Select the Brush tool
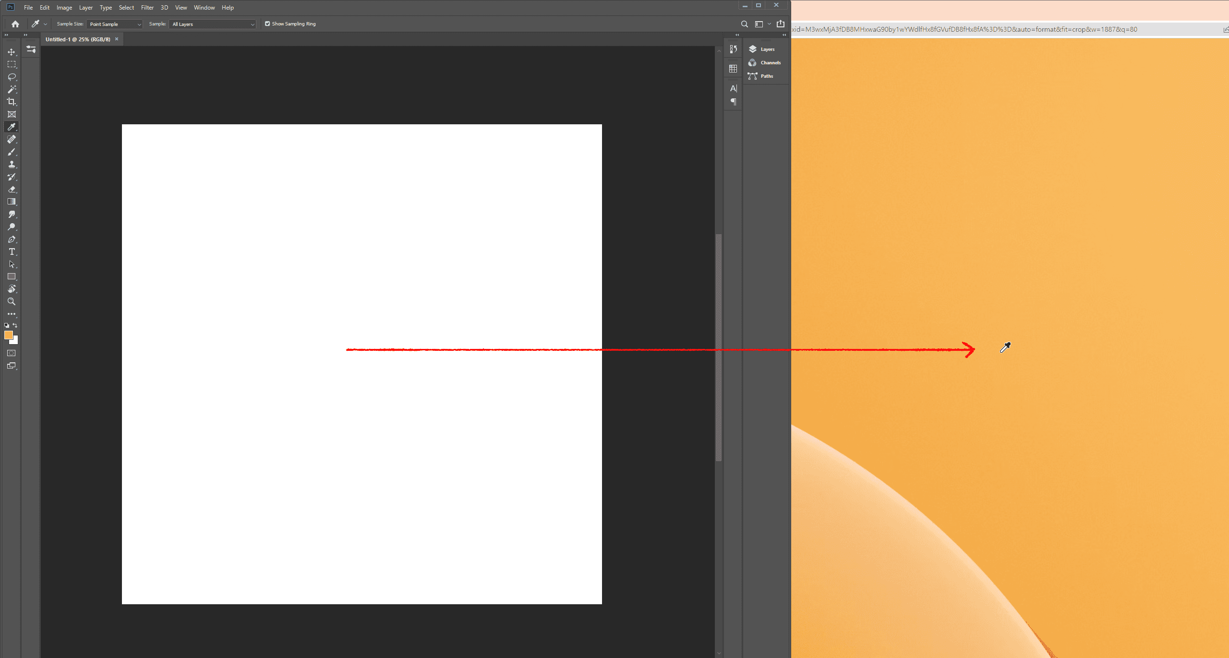 click(12, 152)
